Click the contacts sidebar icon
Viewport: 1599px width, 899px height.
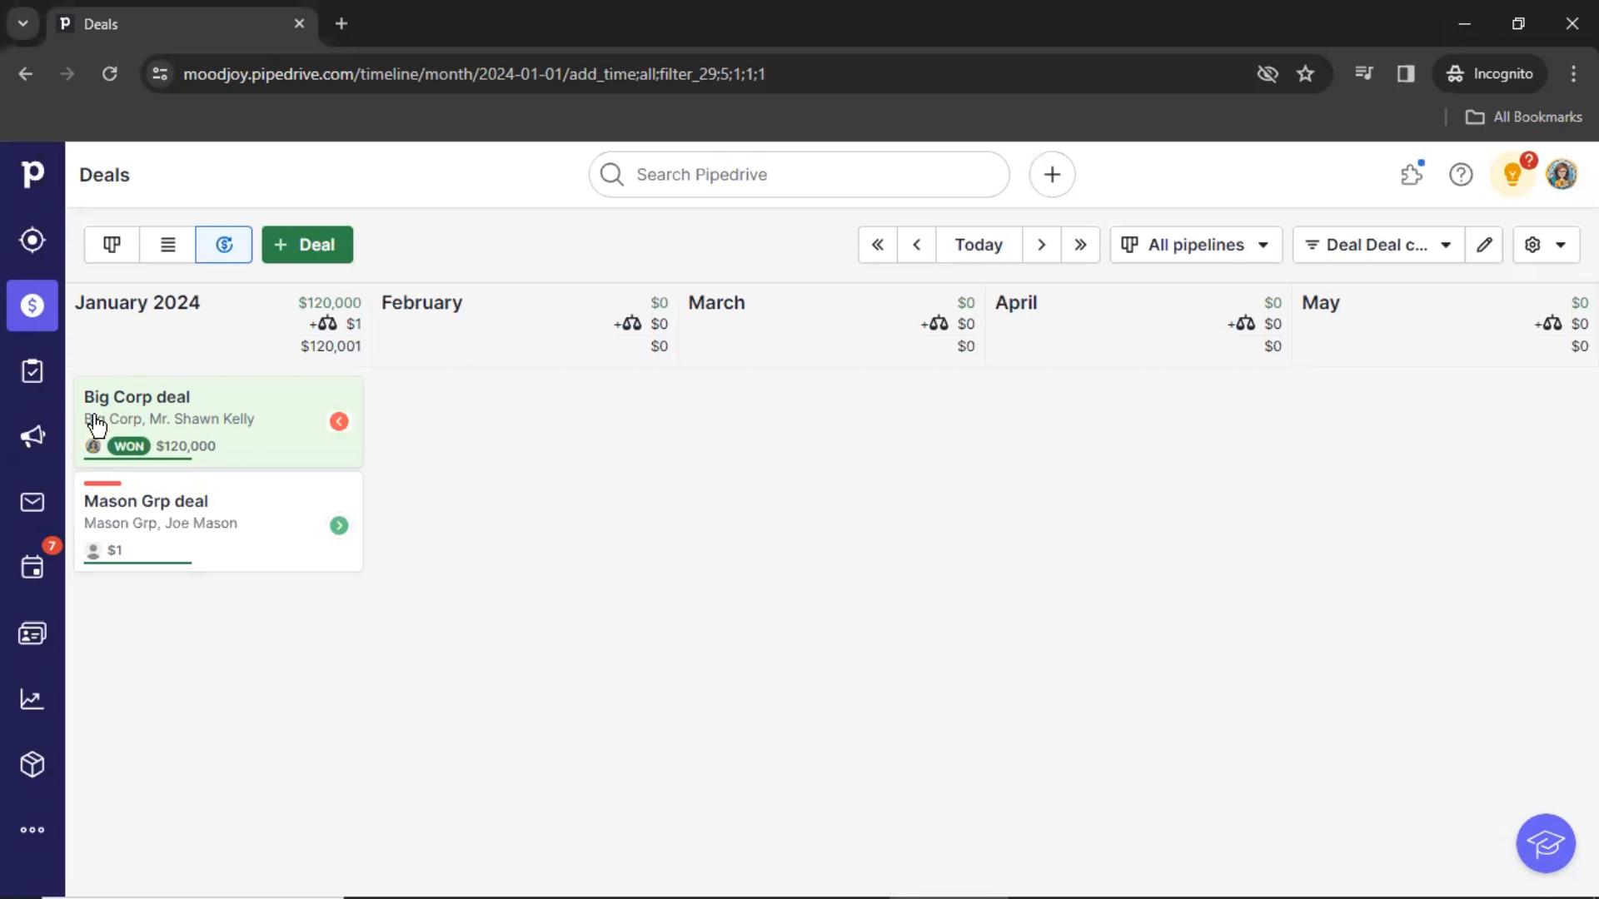[32, 633]
